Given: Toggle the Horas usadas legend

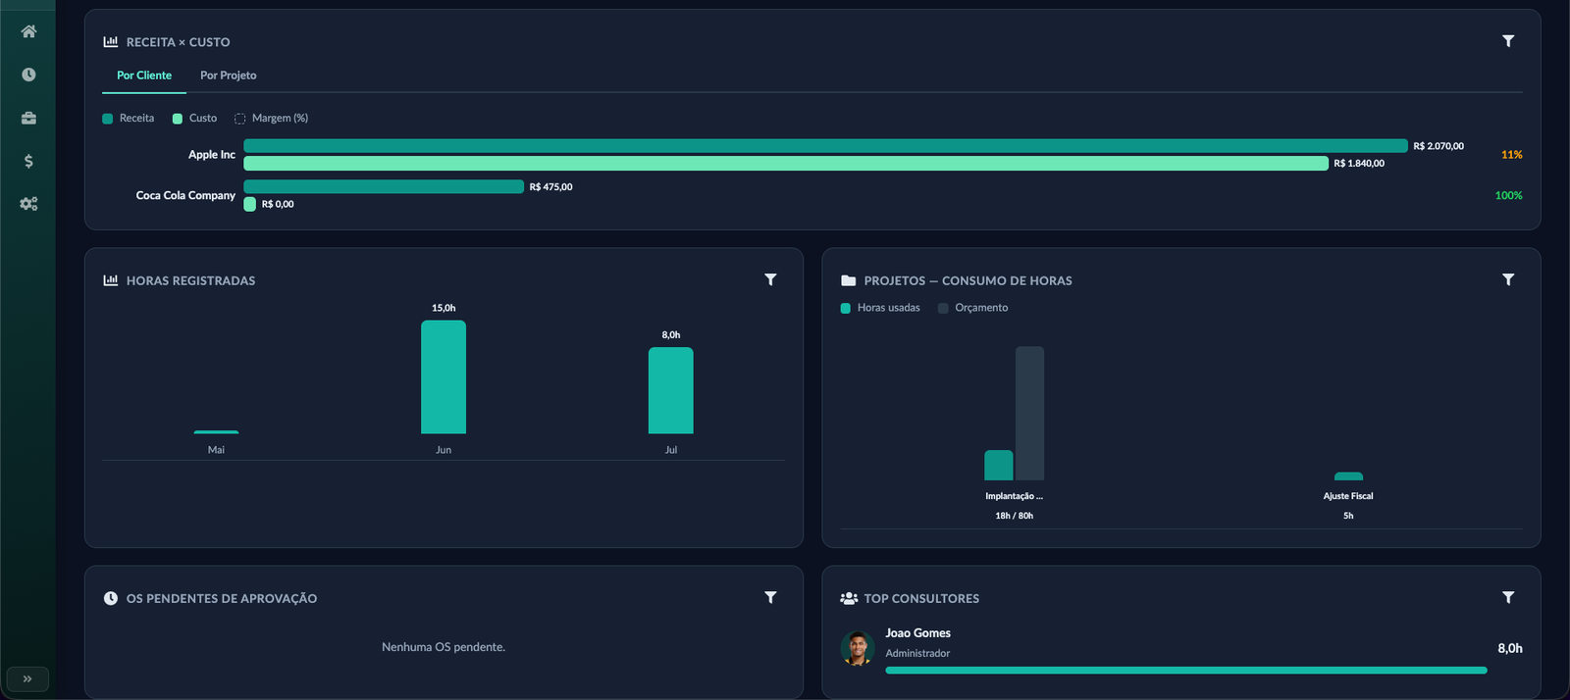Looking at the screenshot, I should point(880,308).
